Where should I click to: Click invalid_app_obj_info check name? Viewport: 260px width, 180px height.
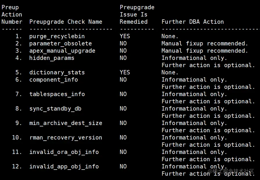64,166
